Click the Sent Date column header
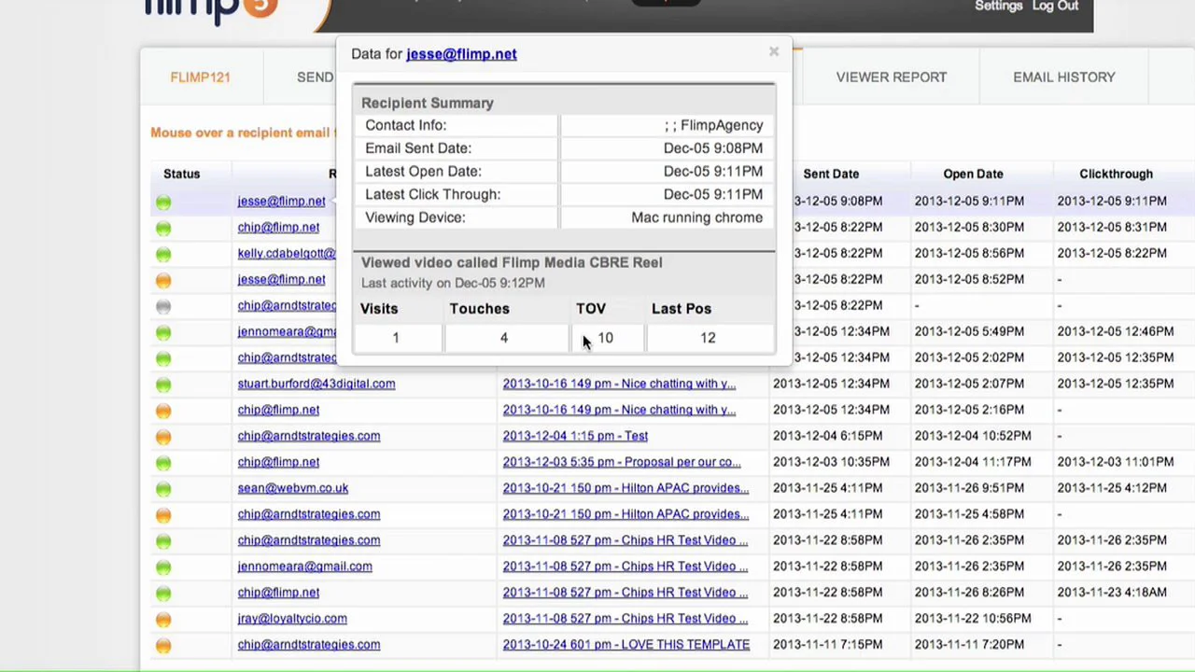1195x672 pixels. (831, 174)
